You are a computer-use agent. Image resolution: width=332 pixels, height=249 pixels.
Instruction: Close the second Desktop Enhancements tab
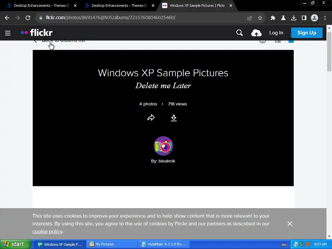[153, 6]
